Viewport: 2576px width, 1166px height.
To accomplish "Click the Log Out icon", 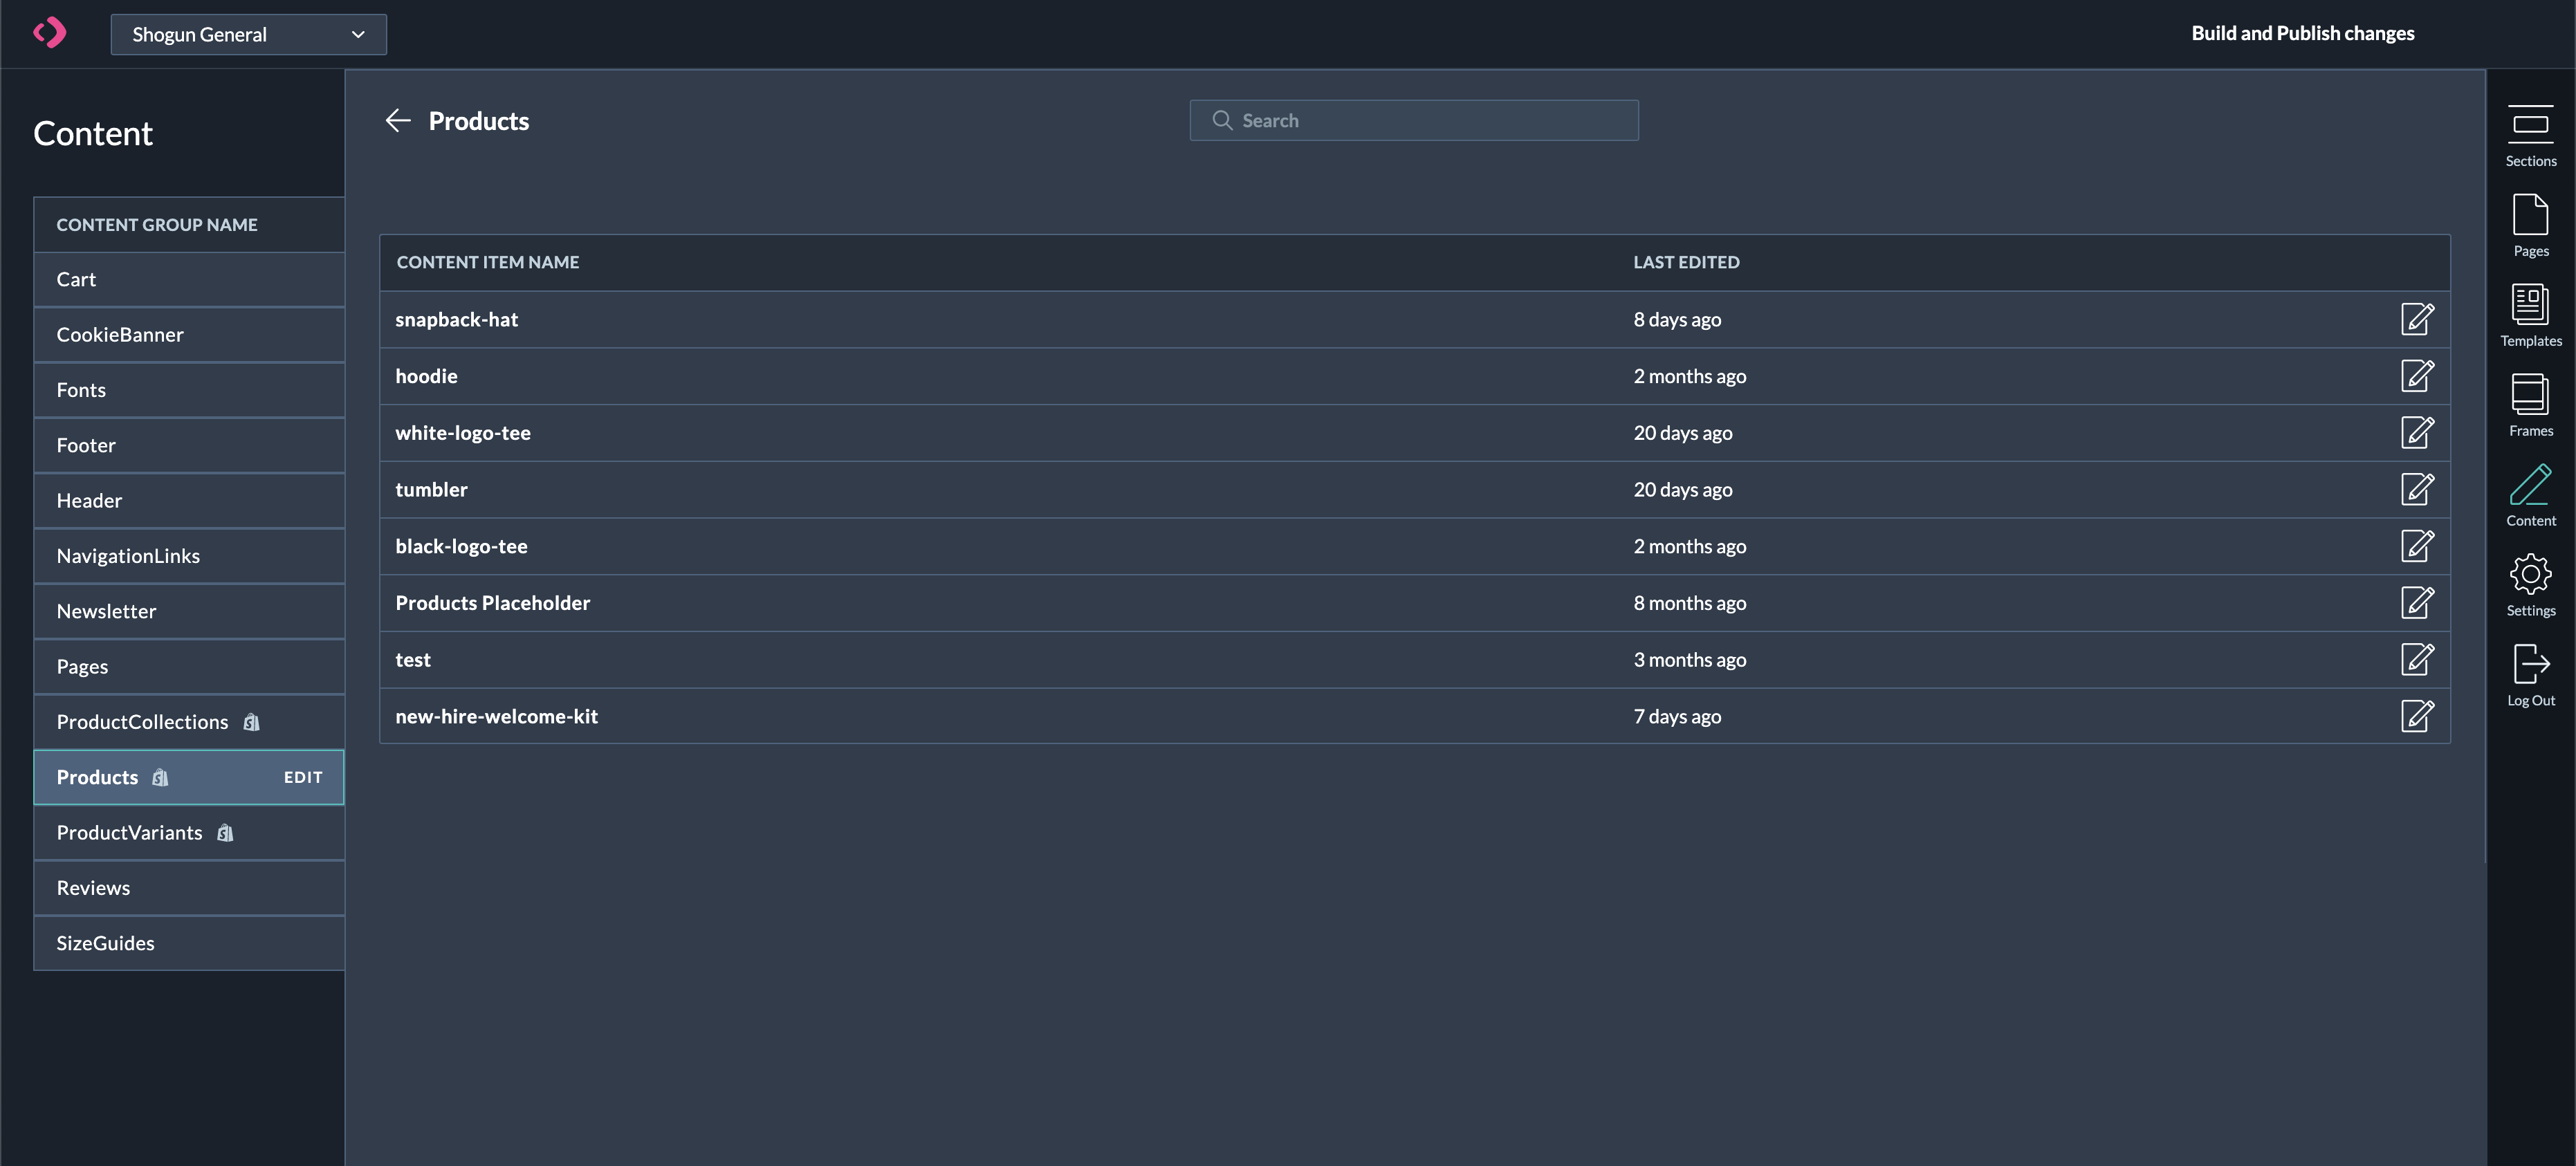I will (x=2530, y=664).
